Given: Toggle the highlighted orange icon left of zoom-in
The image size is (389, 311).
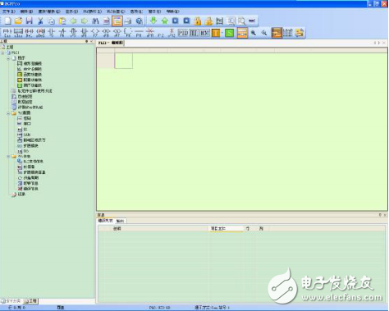Looking at the screenshot, I should 242,33.
